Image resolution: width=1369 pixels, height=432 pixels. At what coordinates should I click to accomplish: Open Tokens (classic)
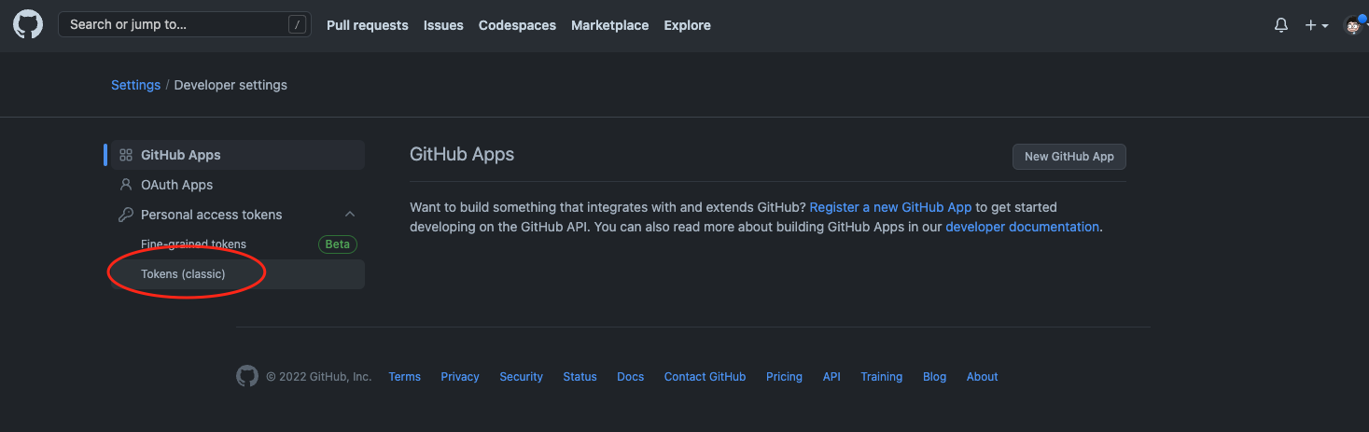point(237,274)
